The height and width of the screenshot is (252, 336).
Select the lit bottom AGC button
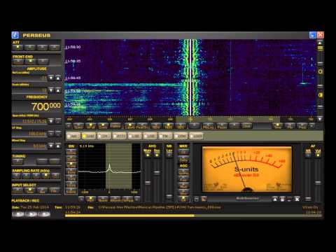[x=183, y=199]
